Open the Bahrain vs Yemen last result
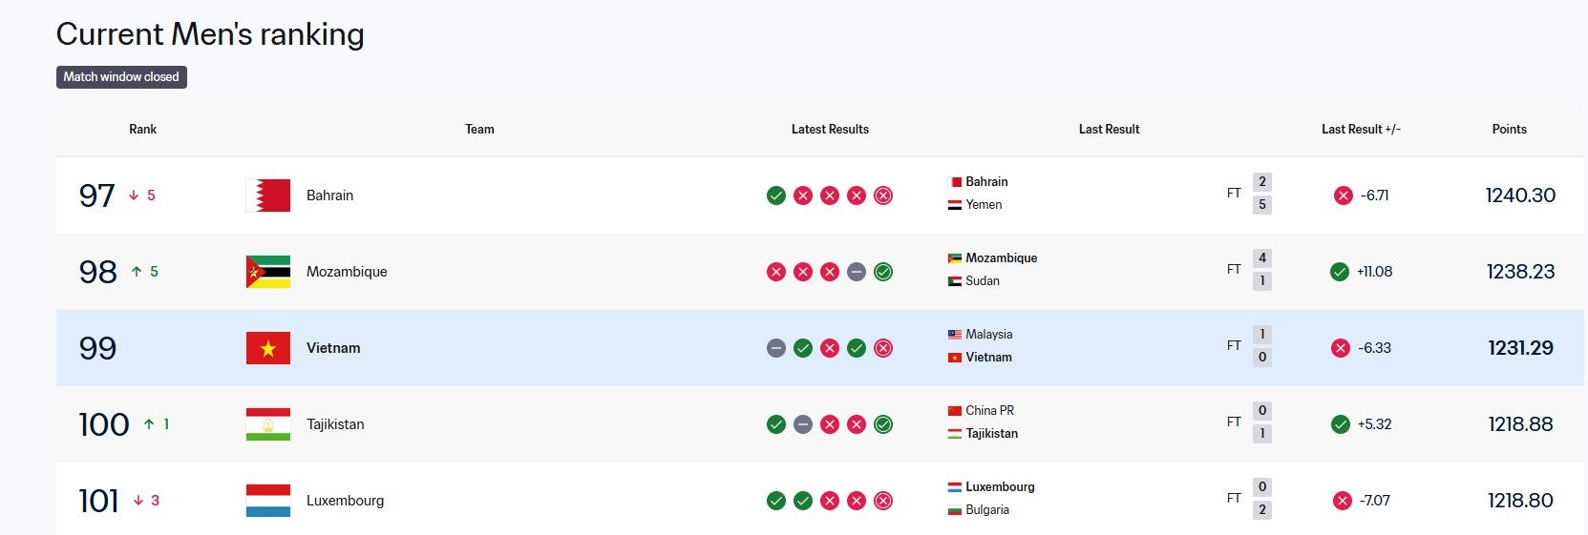Viewport: 1588px width, 535px height. point(1109,194)
